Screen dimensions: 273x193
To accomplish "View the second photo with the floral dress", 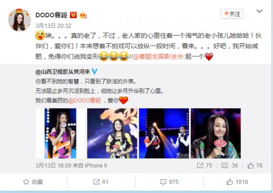I will coord(112,133).
